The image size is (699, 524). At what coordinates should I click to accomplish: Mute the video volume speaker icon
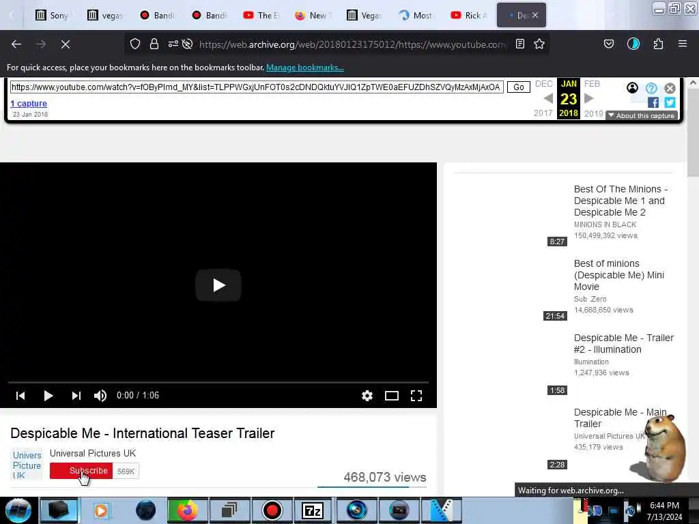100,396
